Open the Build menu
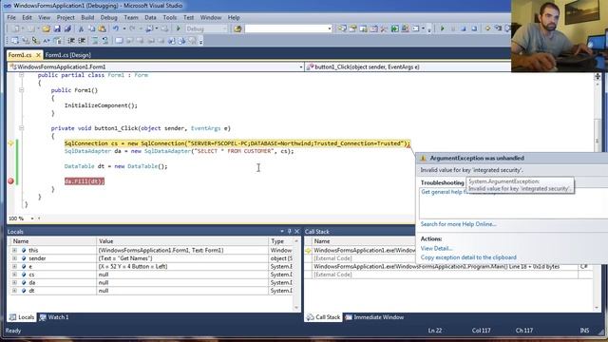This screenshot has width=608, height=342. pos(87,17)
